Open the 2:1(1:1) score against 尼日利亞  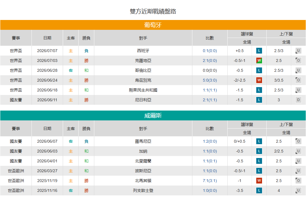(x=210, y=100)
